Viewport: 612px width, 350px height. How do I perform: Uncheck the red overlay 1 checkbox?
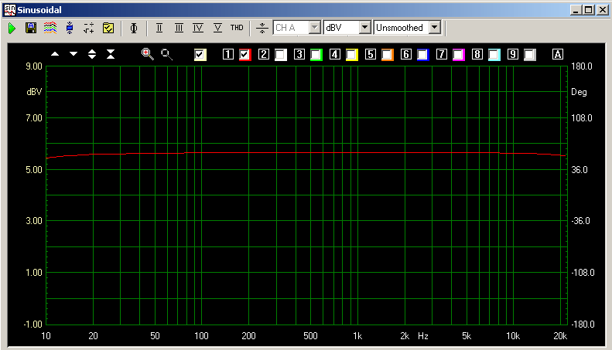pos(245,55)
